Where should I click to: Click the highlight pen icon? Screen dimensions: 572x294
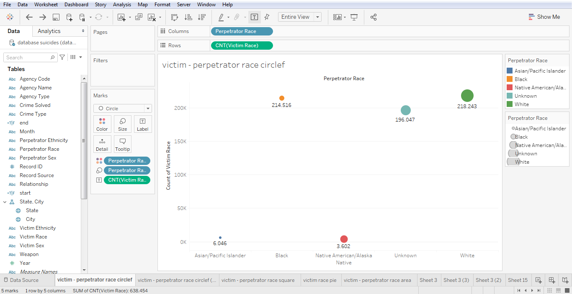[x=221, y=17]
